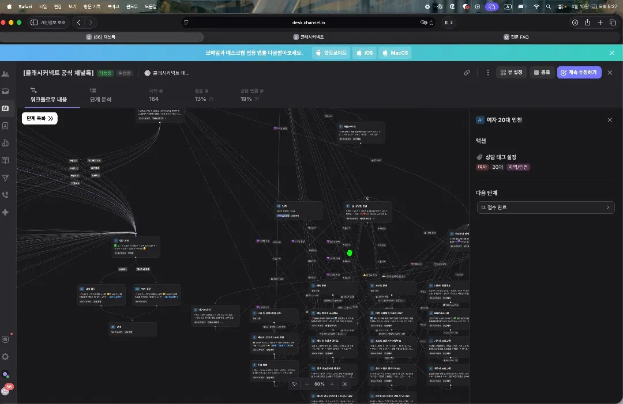Click the 종료 stop button
The image size is (623, 404).
click(x=542, y=73)
